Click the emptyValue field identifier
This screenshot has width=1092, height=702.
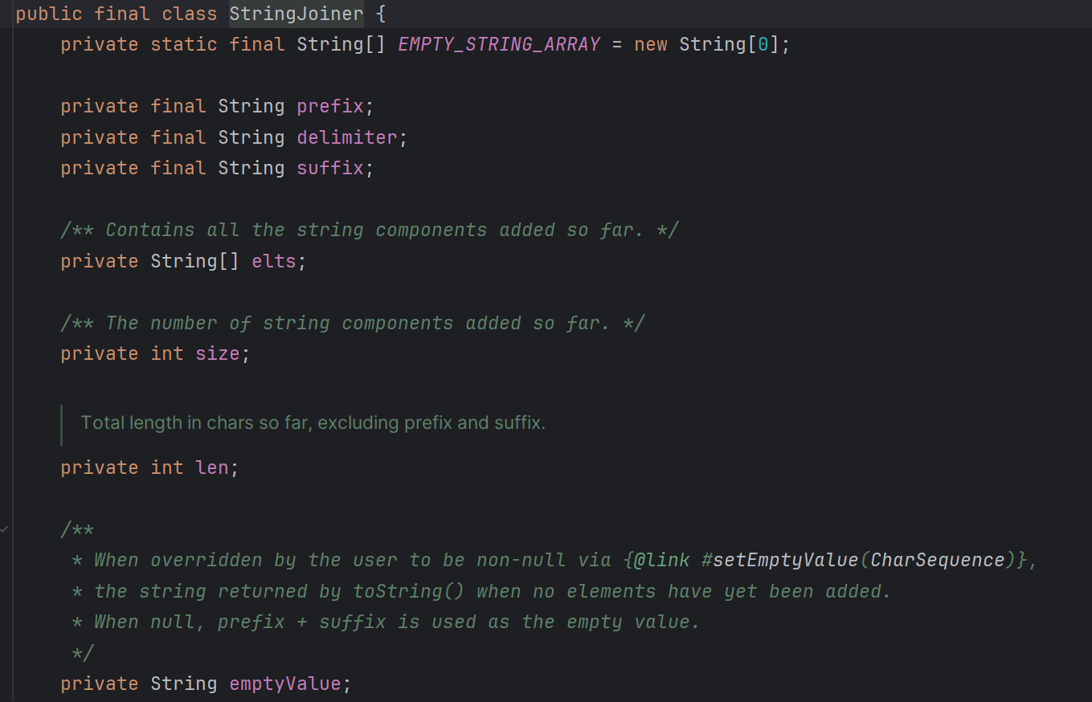pyautogui.click(x=284, y=683)
